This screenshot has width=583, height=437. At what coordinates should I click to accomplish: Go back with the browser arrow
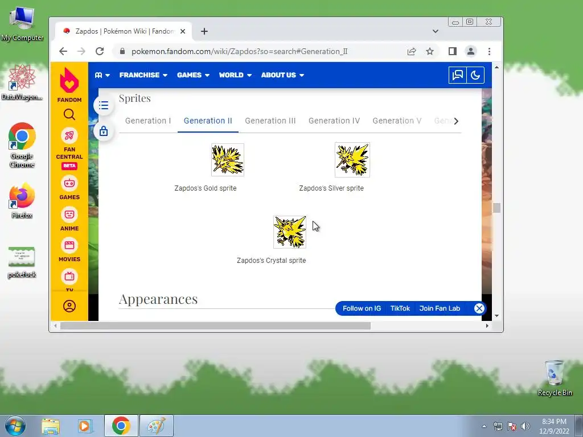coord(63,51)
